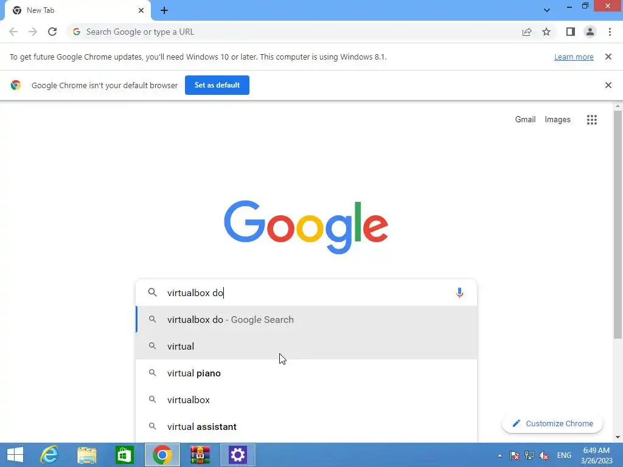Dismiss the default browser notification bar
This screenshot has height=467, width=623.
608,85
